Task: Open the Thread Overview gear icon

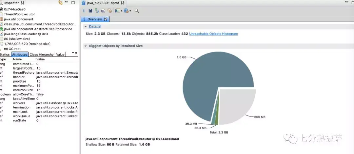Action: click(x=110, y=10)
